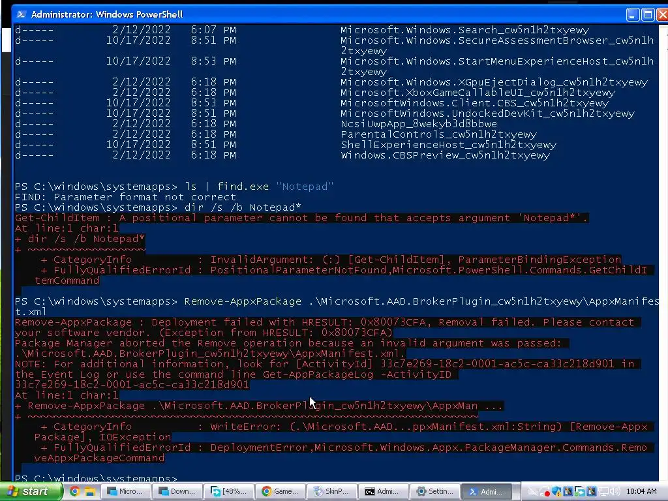The height and width of the screenshot is (501, 668).
Task: Open the '[48%...' progress taskbar item
Action: tap(229, 491)
